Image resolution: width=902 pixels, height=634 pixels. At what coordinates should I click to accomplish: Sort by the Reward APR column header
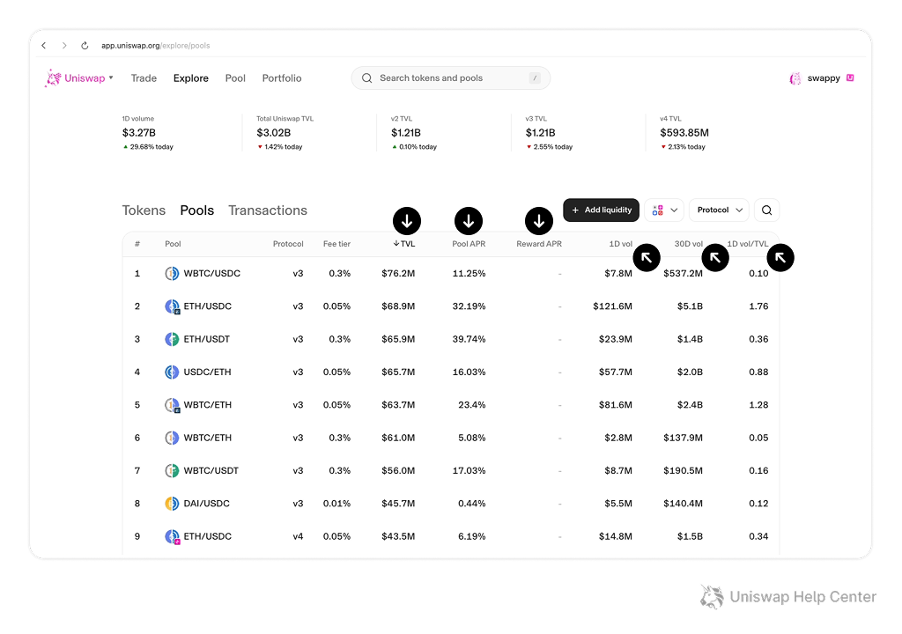coord(539,244)
